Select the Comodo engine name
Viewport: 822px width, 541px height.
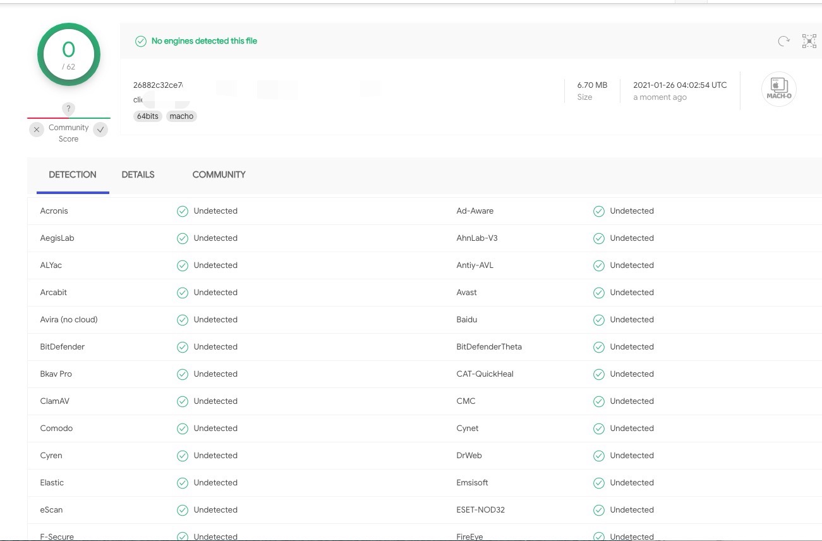point(56,429)
